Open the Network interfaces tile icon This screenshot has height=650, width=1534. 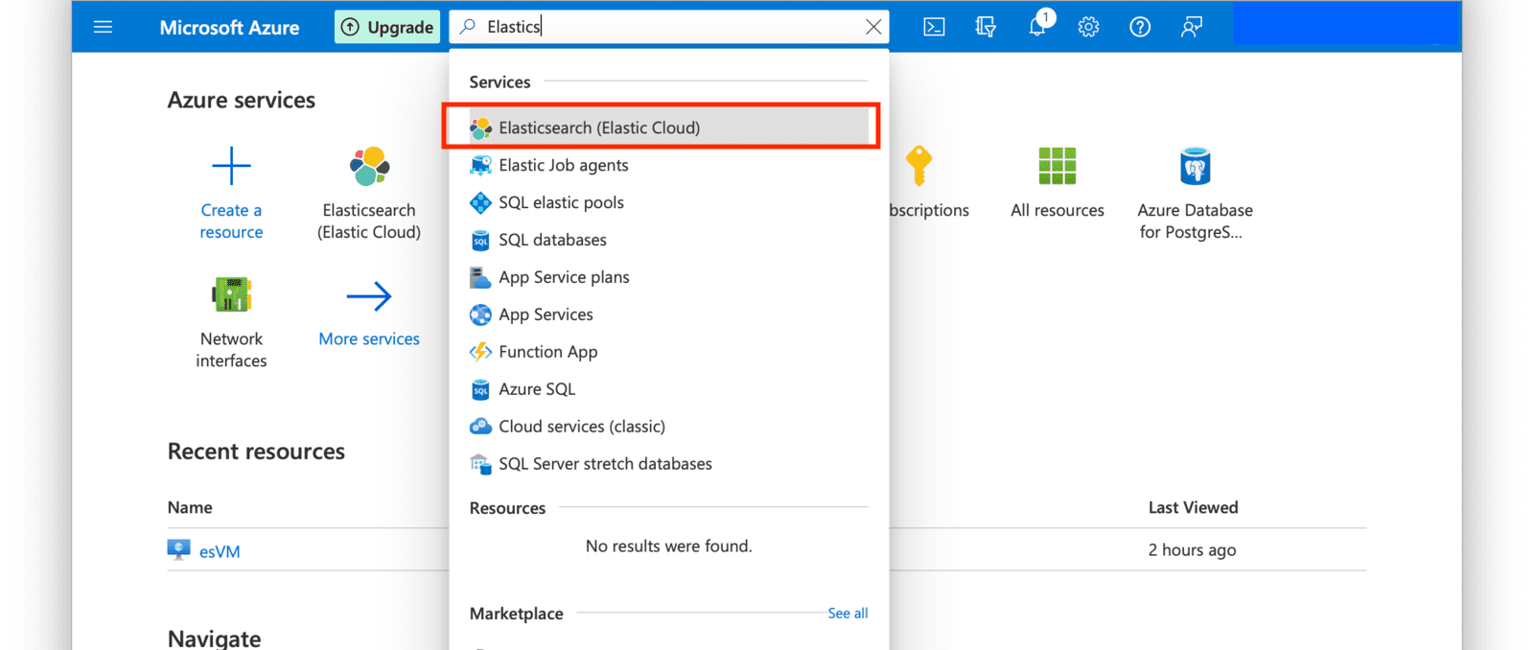tap(231, 295)
